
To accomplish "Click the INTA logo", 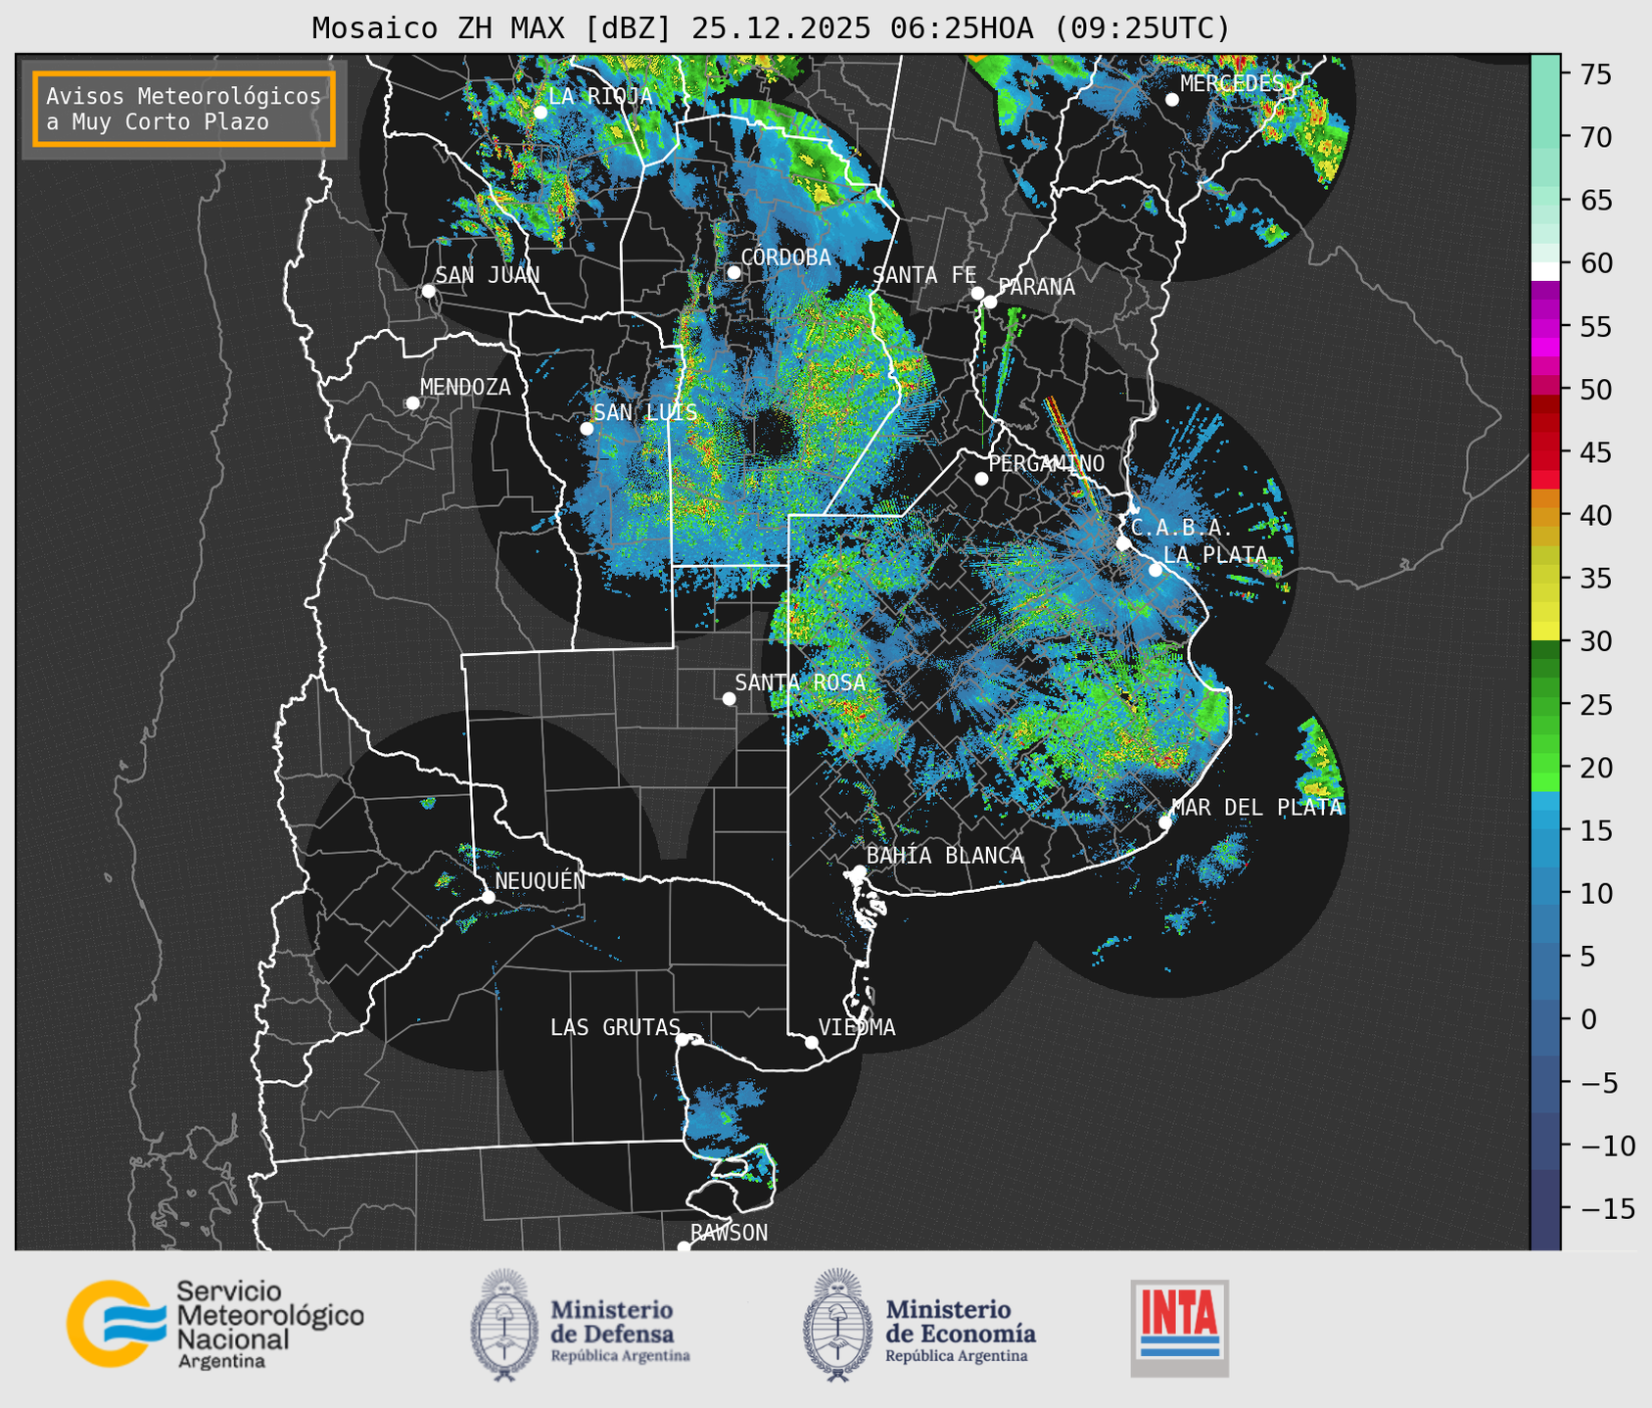I will [x=1179, y=1328].
